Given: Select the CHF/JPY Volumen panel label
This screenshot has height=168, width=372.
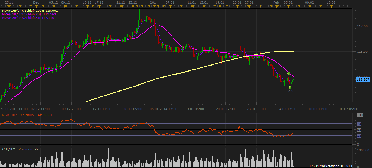Looking at the screenshot, I should [x=21, y=149].
